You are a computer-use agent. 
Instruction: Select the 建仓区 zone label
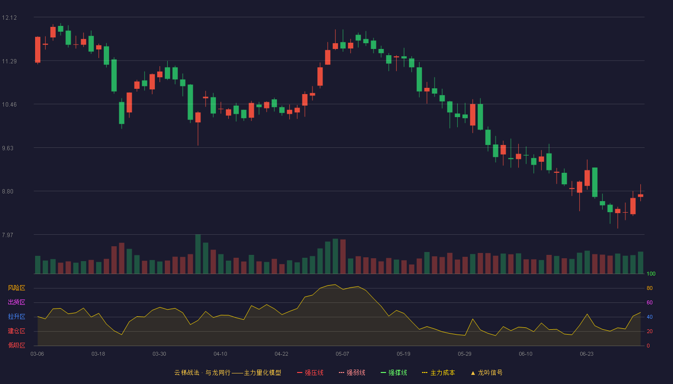pyautogui.click(x=16, y=331)
